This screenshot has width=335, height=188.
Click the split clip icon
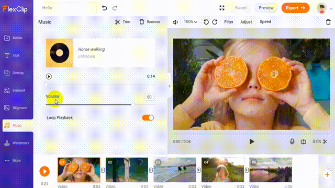304,142
